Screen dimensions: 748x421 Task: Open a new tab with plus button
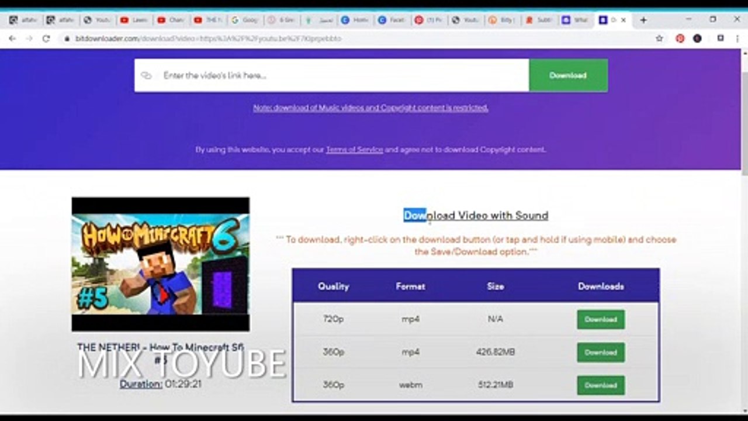643,20
